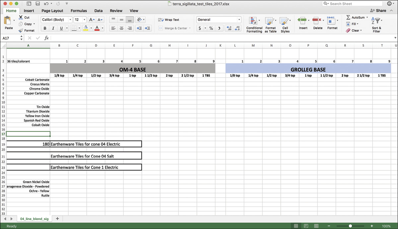Click zoom out minus button
Image resolution: width=398 pixels, height=229 pixels.
(329, 226)
